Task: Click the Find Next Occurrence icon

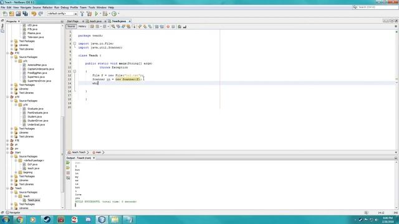Action: pos(123,26)
